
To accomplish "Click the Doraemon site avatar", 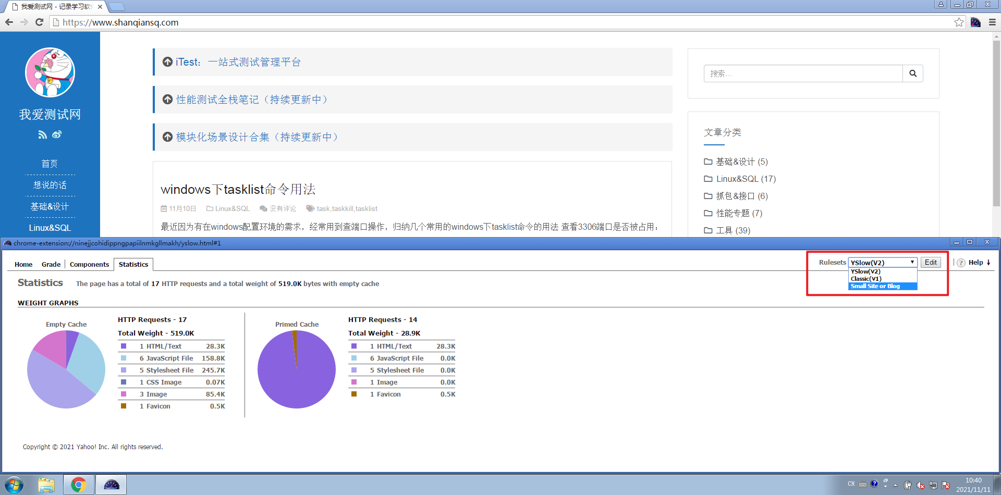I will pyautogui.click(x=50, y=72).
